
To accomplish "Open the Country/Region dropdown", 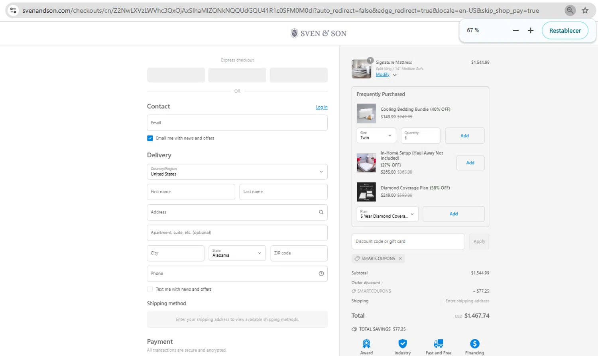I will pyautogui.click(x=237, y=172).
